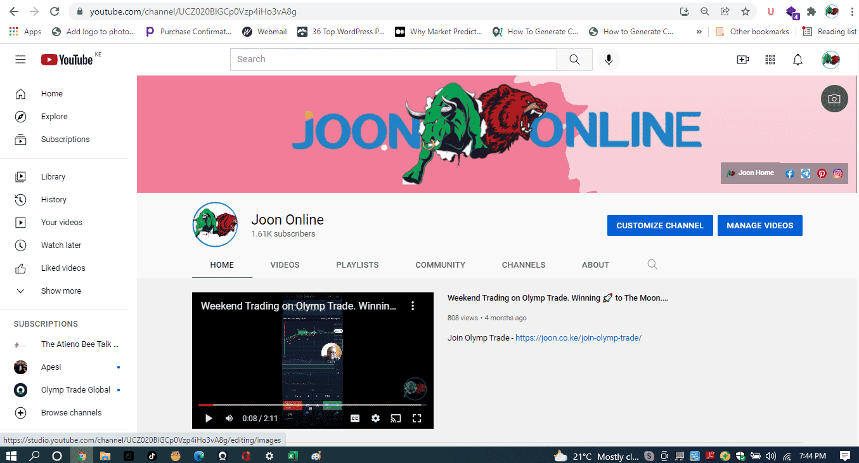Show more bookmarks with the chevron

699,32
